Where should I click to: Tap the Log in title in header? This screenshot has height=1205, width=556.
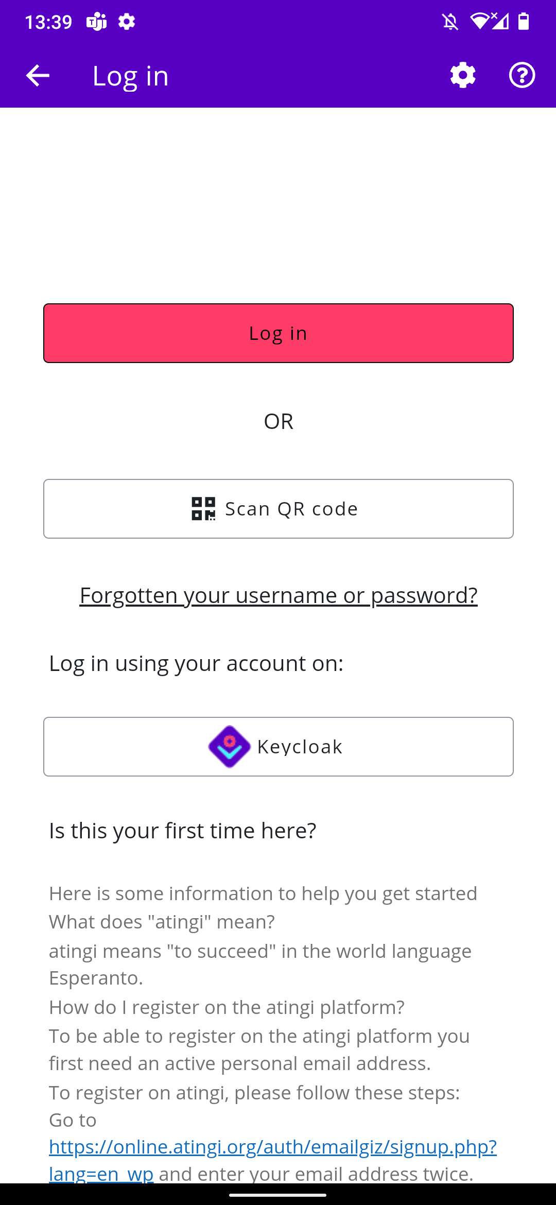pyautogui.click(x=131, y=76)
